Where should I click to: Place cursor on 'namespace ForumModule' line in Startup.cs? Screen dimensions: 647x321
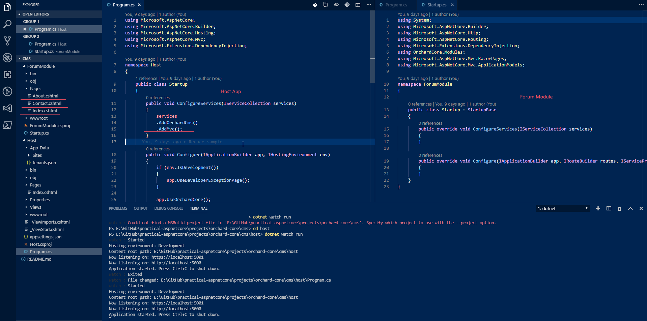pyautogui.click(x=425, y=84)
